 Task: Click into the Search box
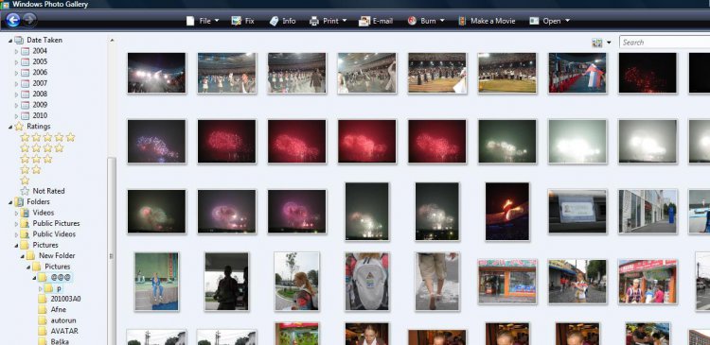coord(665,43)
